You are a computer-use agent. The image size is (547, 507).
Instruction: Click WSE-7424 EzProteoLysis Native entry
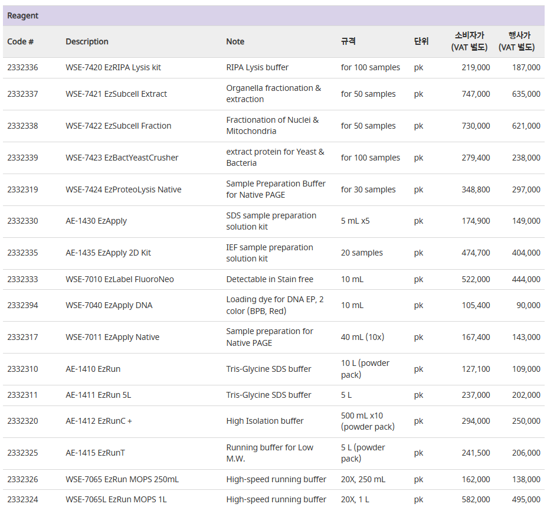123,189
